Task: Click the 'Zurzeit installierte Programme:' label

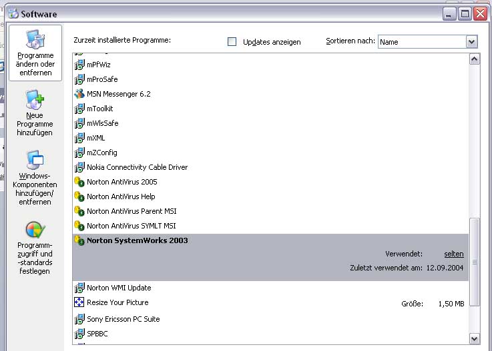Action: [122, 40]
